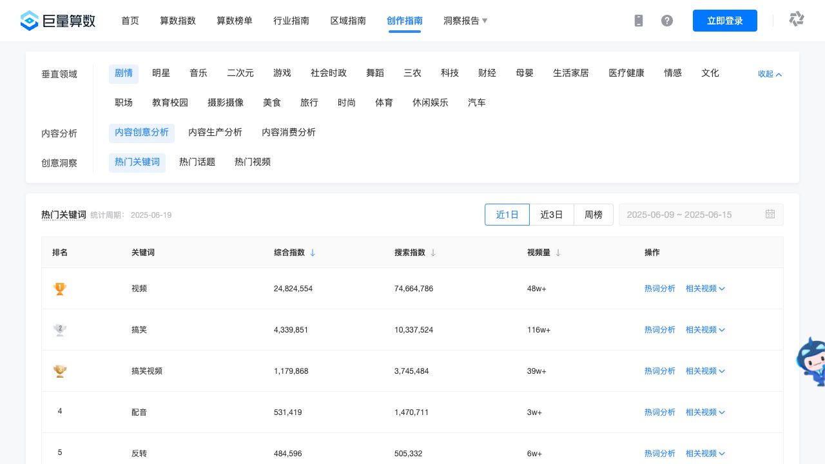Sort by 视频量 arrow icon
Image resolution: width=825 pixels, height=464 pixels.
tap(558, 253)
